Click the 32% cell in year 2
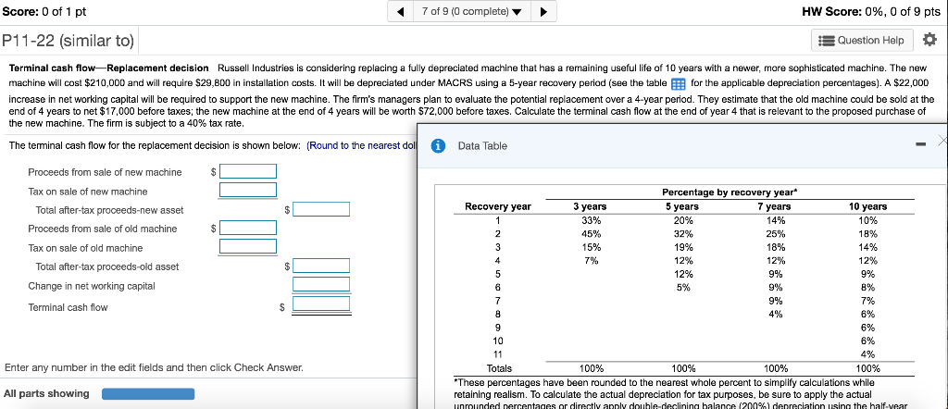The height and width of the screenshot is (409, 948). click(x=683, y=234)
